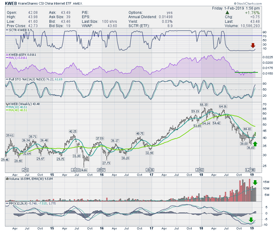Select the Chg value +0.75
Viewport: 278px width, 231px height.
255,17
